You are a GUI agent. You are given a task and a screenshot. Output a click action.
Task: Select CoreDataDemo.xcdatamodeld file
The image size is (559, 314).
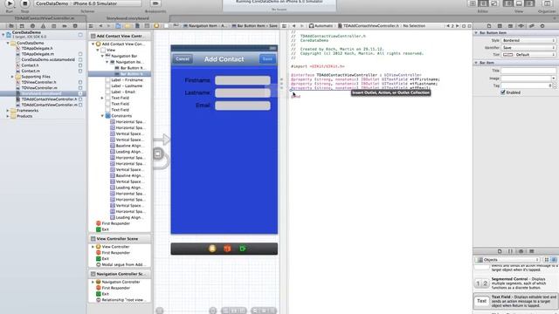coord(48,60)
